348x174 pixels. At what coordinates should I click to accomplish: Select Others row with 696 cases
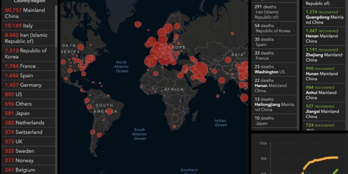(x=28, y=104)
